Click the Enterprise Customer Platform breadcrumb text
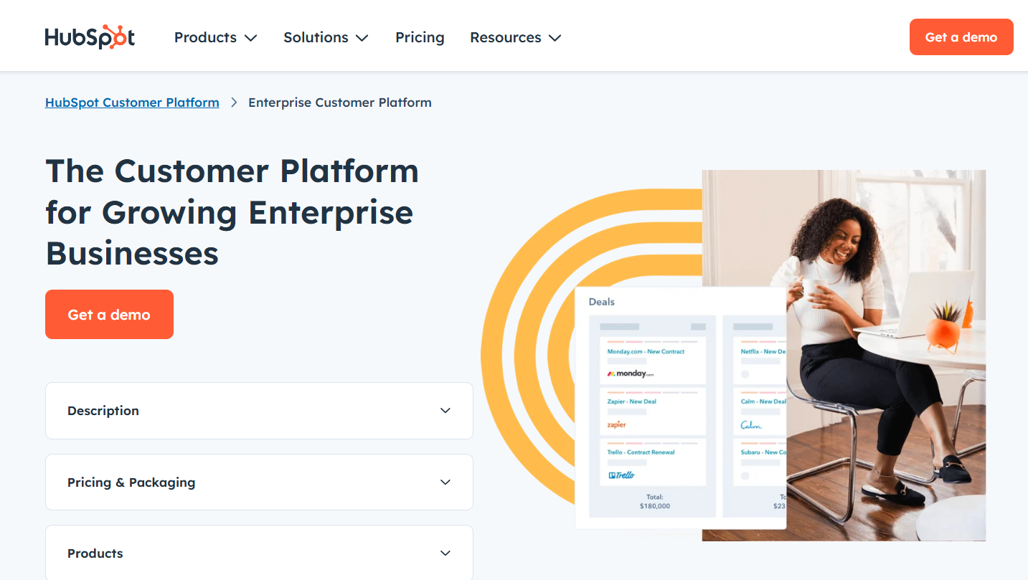The height and width of the screenshot is (580, 1028). tap(340, 103)
